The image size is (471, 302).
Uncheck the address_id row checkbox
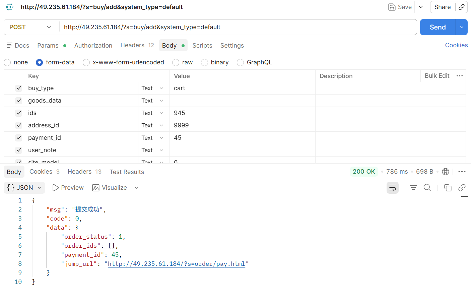19,125
